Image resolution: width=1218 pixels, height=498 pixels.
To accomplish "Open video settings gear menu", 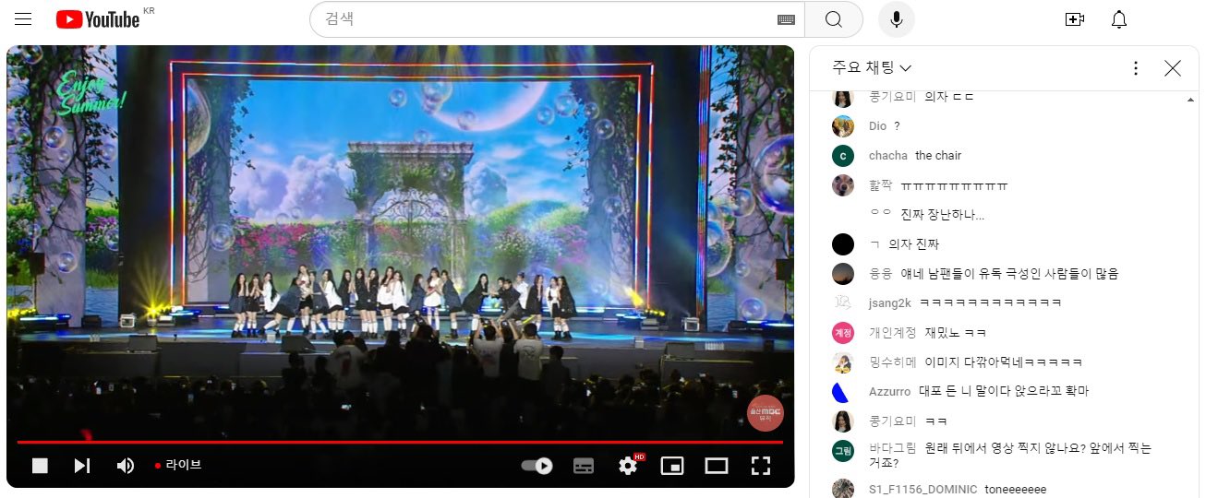I will (x=628, y=466).
